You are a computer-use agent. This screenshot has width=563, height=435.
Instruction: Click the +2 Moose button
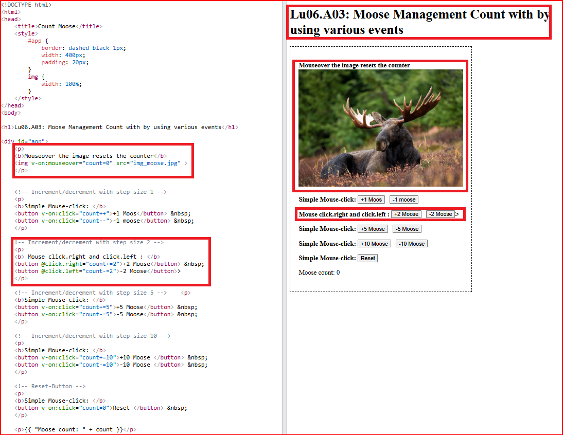click(x=406, y=214)
